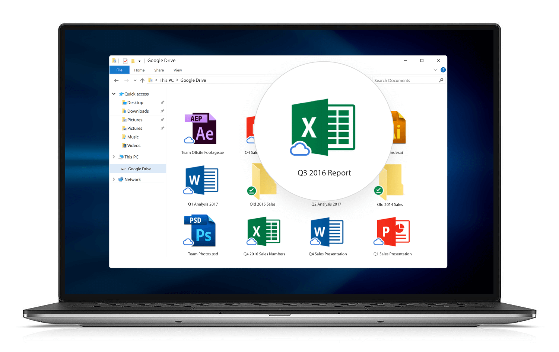
Task: Select the Google Drive entry in the sidebar
Action: click(139, 168)
